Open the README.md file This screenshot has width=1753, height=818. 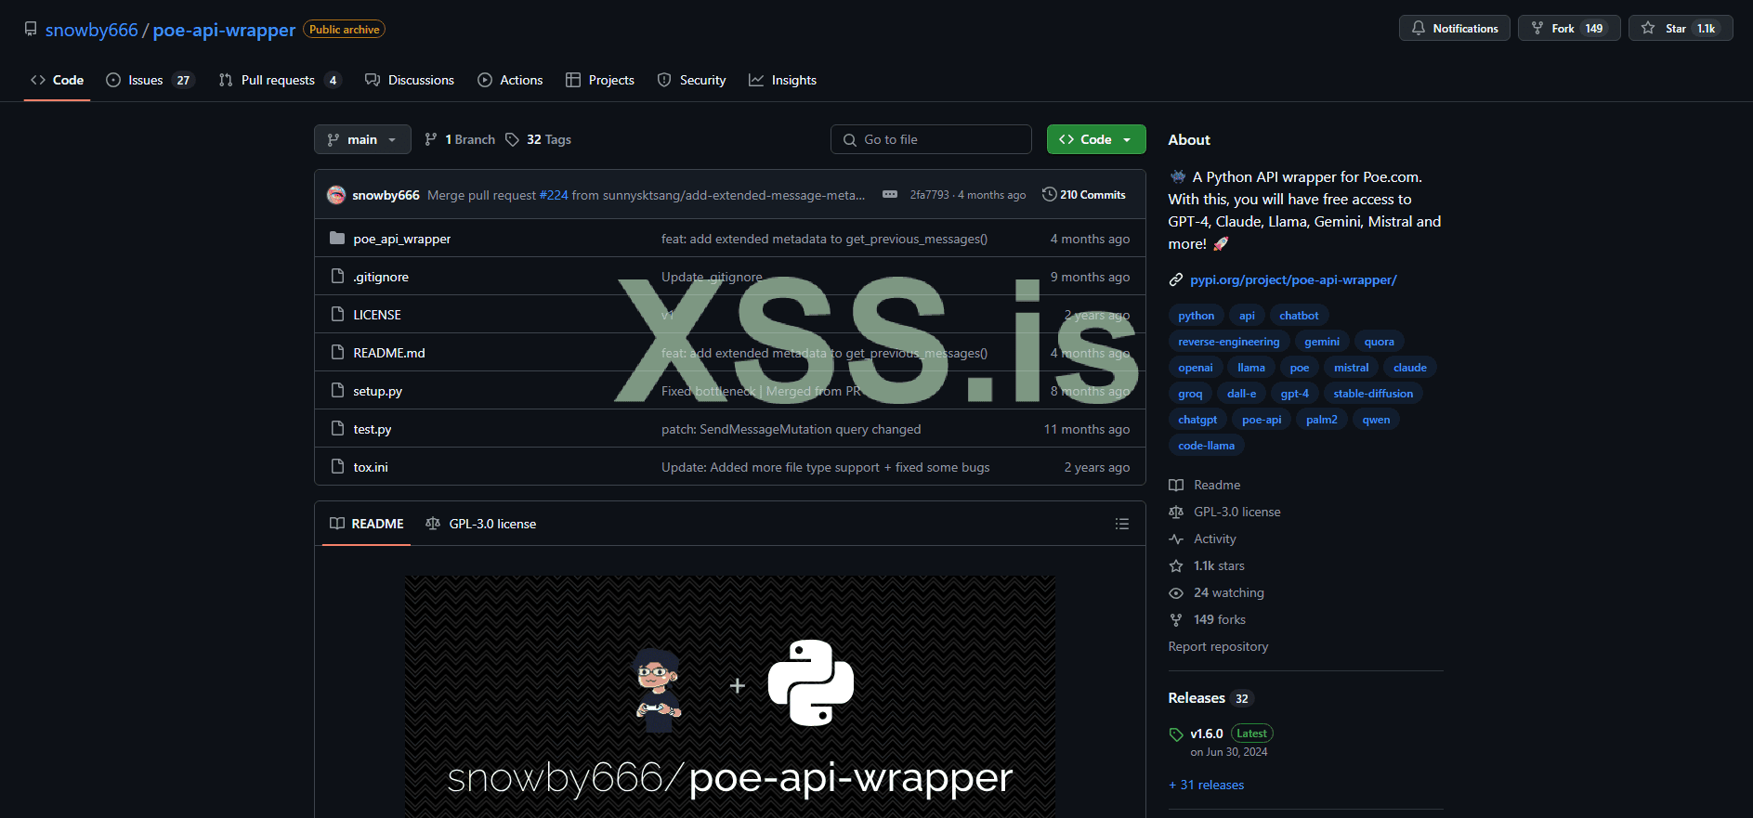[x=389, y=353]
